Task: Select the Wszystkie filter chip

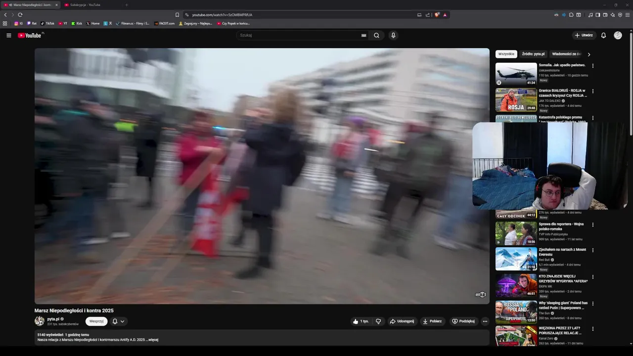Action: click(506, 54)
